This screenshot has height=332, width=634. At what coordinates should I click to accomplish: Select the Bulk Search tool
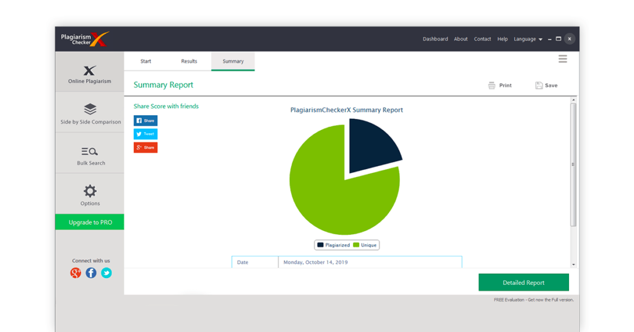(x=90, y=155)
